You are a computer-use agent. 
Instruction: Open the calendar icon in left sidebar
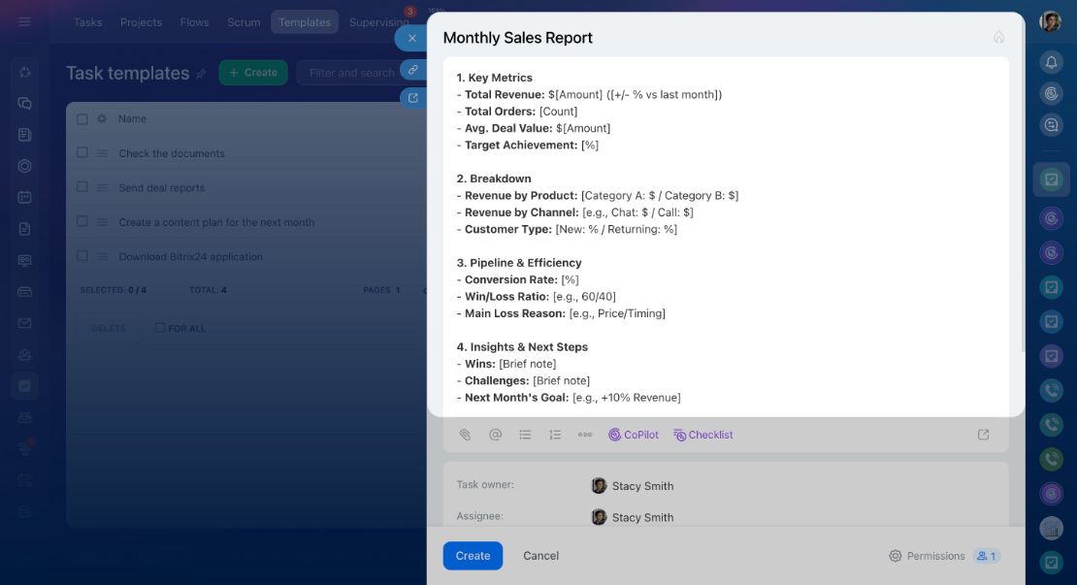click(24, 198)
